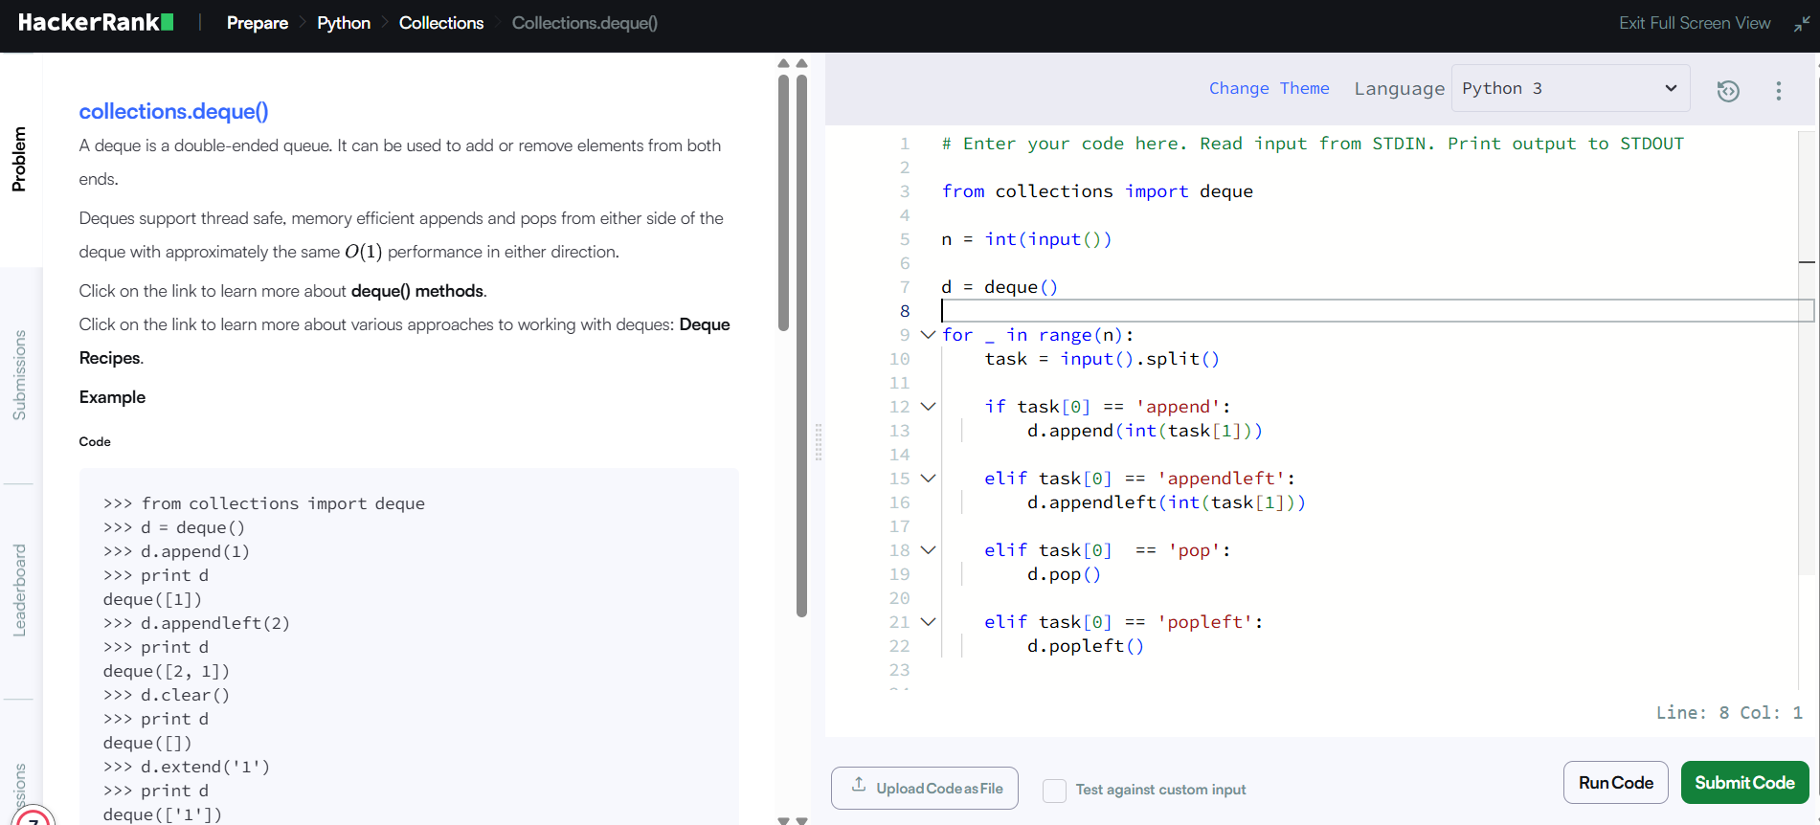The height and width of the screenshot is (825, 1820).
Task: Fold the elif appendleft block at line 15
Action: 927,479
